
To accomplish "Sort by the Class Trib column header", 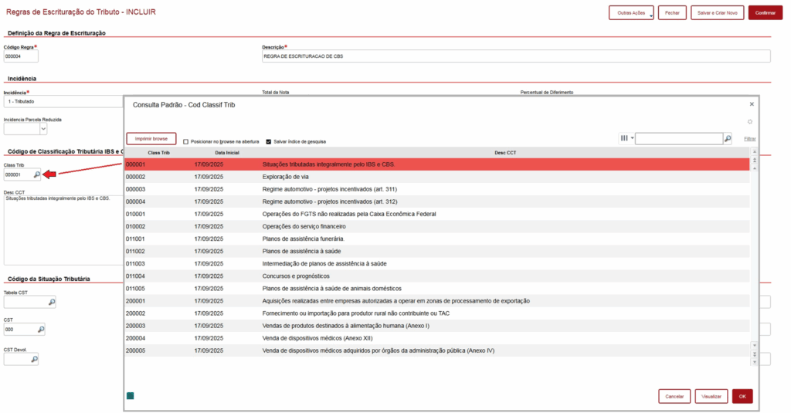I will (x=158, y=152).
